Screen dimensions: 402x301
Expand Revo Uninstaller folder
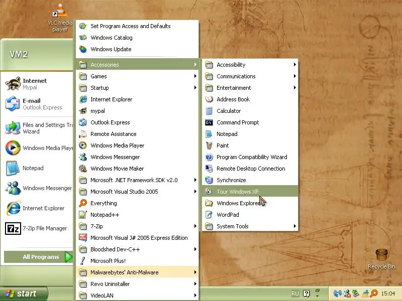point(137,283)
